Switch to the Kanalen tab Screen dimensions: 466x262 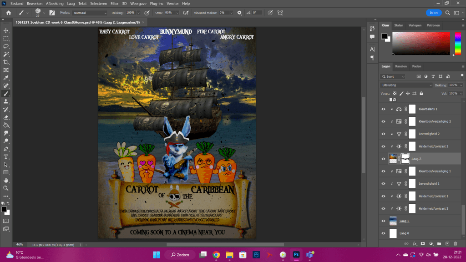point(401,66)
